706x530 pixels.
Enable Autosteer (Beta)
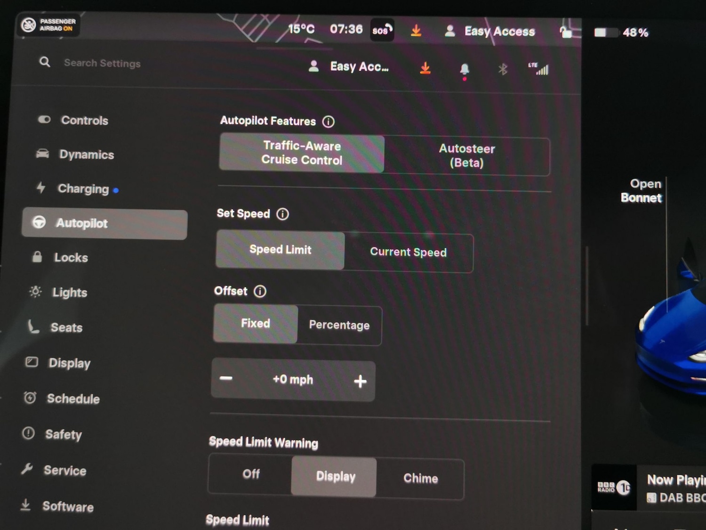pyautogui.click(x=466, y=156)
